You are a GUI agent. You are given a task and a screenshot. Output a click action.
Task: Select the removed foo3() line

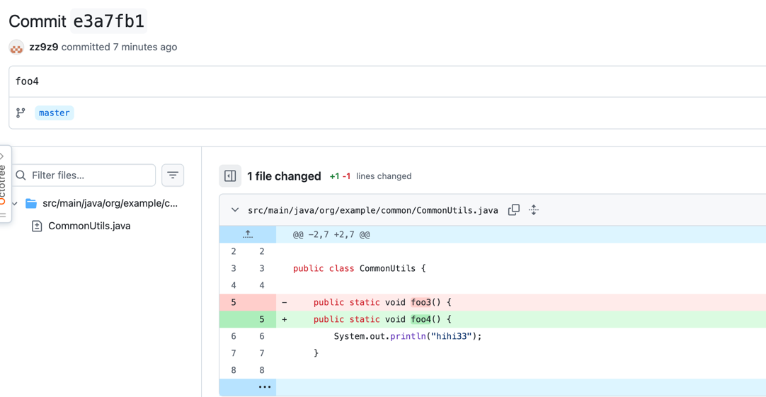pyautogui.click(x=493, y=302)
